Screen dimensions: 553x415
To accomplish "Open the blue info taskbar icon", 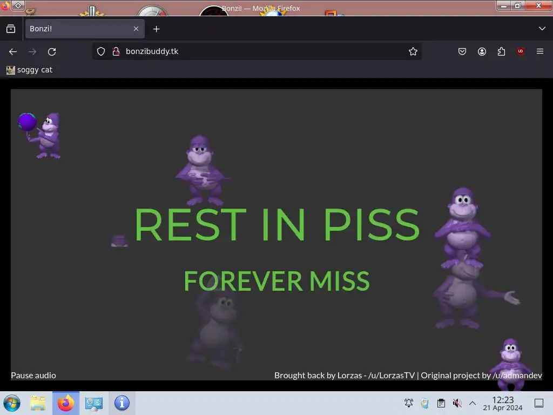I will [x=122, y=403].
